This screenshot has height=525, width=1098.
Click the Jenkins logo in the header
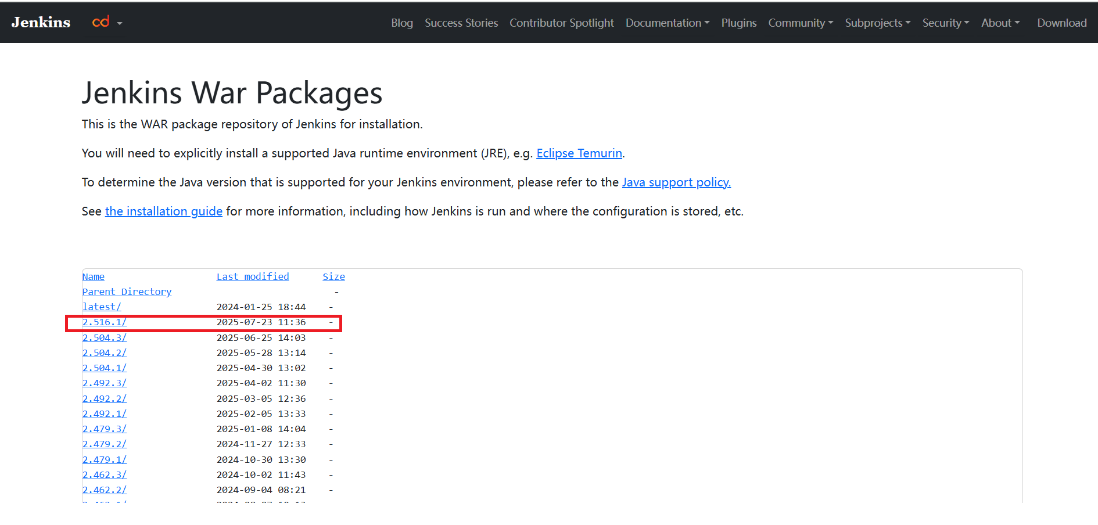(x=41, y=23)
